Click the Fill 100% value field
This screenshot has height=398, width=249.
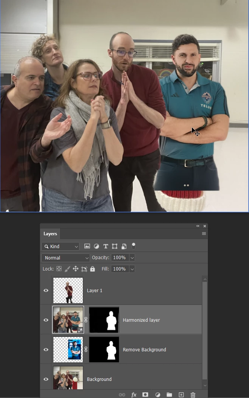click(120, 269)
